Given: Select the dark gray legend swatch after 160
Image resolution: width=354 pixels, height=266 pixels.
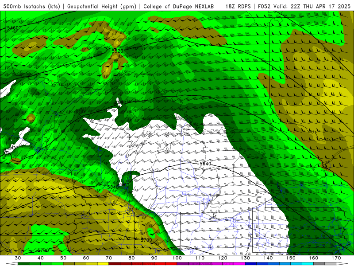Looking at the screenshot, I should point(319,264).
